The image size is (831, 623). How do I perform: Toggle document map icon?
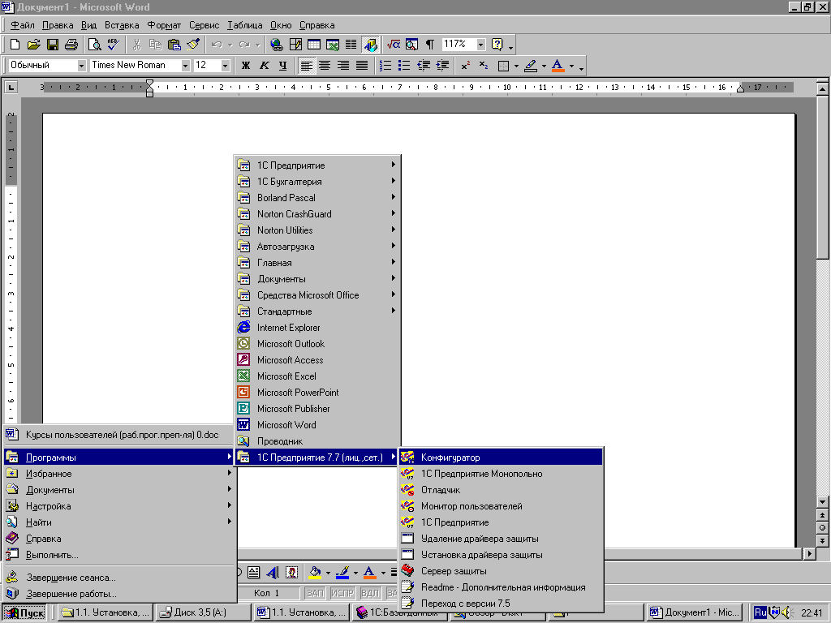(x=411, y=45)
